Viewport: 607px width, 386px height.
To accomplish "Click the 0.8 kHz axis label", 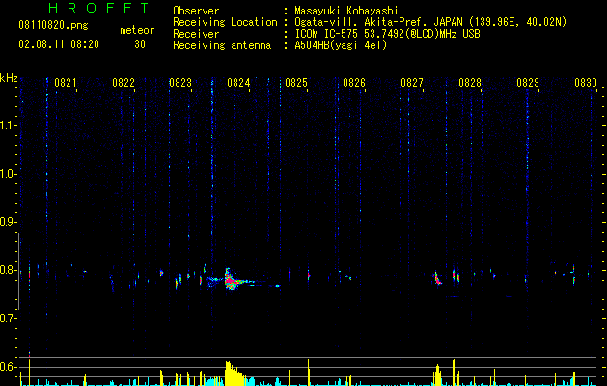I will 7,270.
